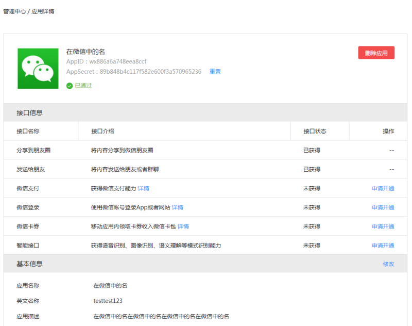412x326 pixels.
Task: Click 移动应用内领取卡券收入微信卡包 description
Action: (x=133, y=226)
